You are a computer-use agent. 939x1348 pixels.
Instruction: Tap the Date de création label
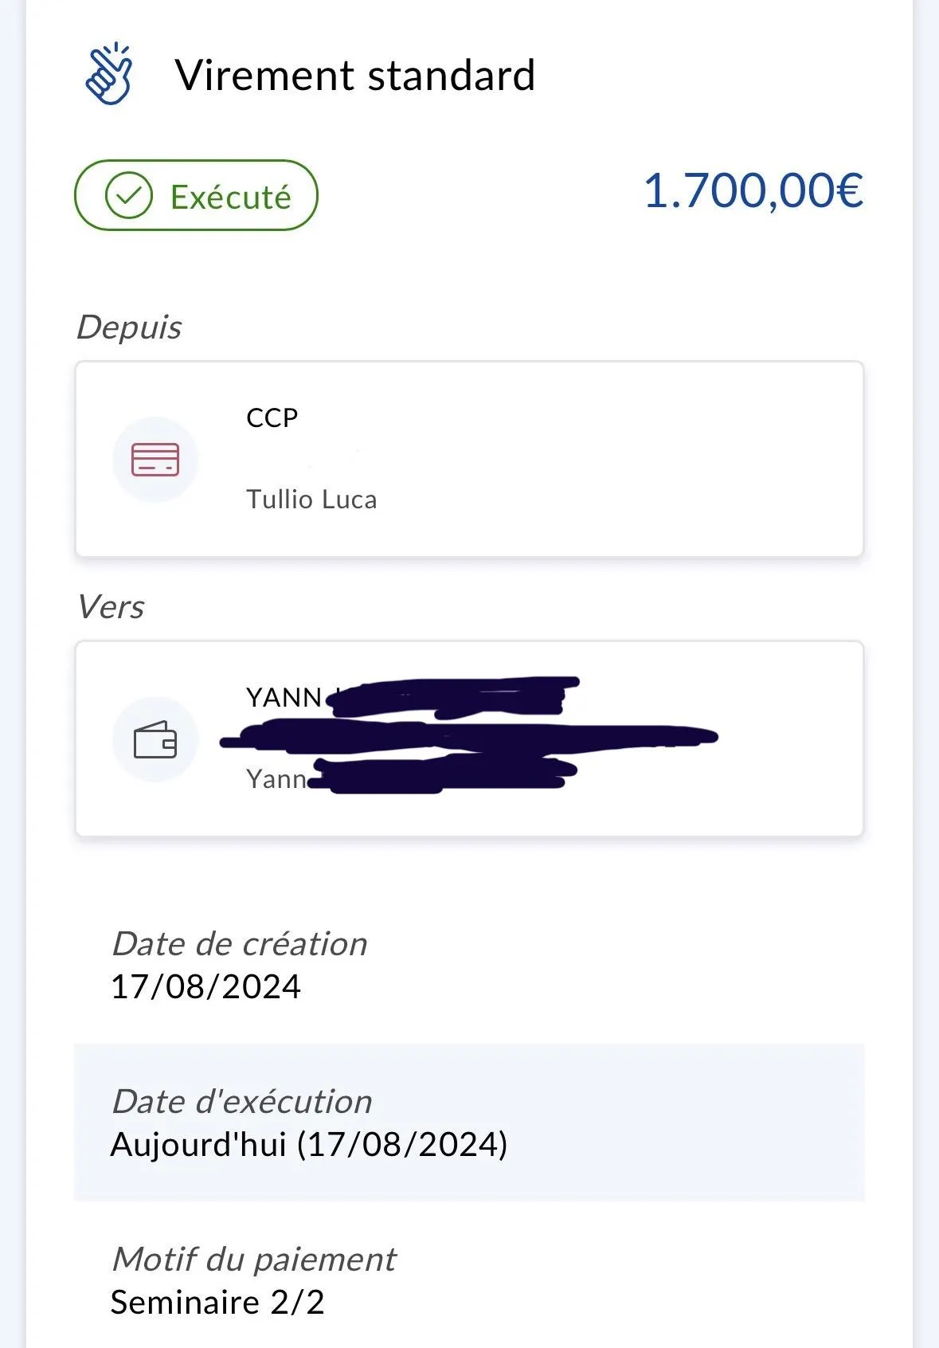coord(240,944)
